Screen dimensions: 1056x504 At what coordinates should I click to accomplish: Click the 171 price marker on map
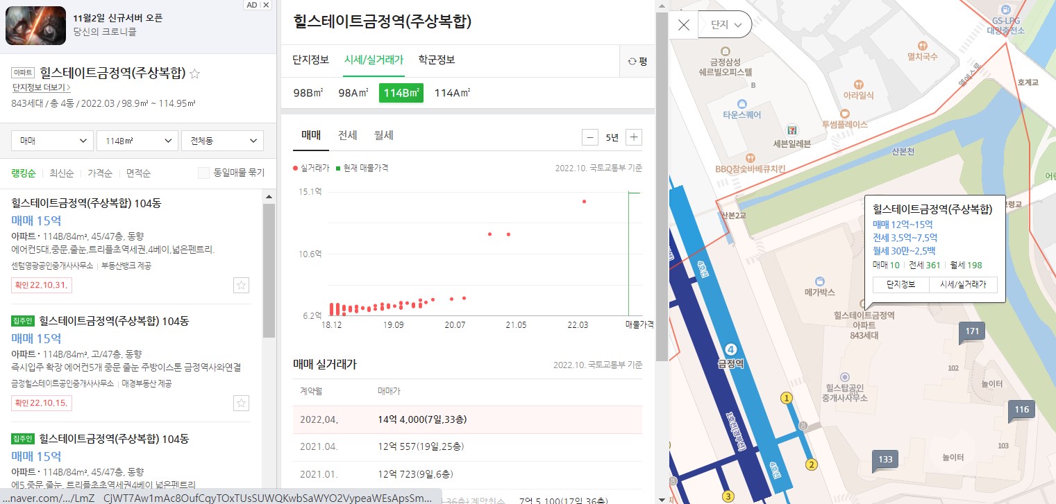(x=972, y=332)
